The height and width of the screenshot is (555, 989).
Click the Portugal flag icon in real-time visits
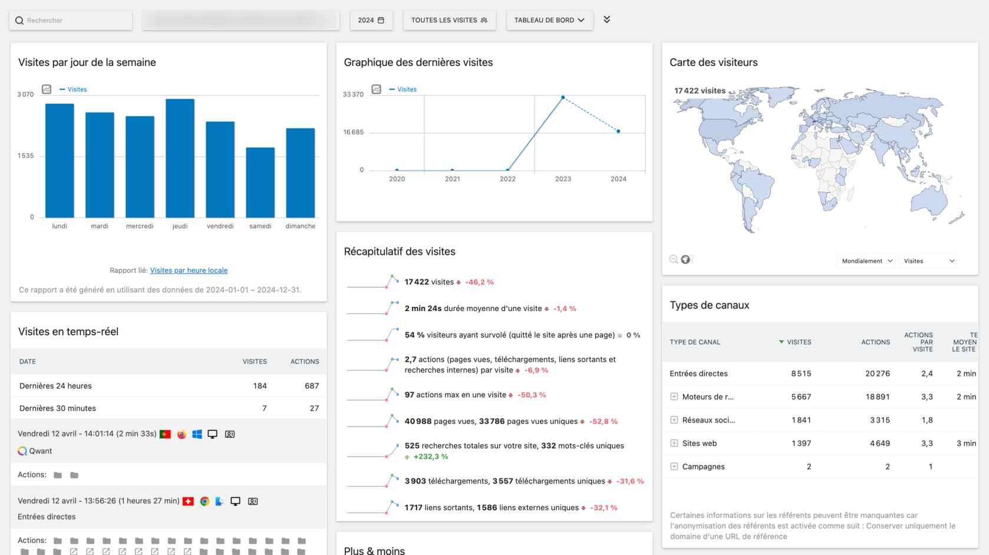[x=165, y=434]
